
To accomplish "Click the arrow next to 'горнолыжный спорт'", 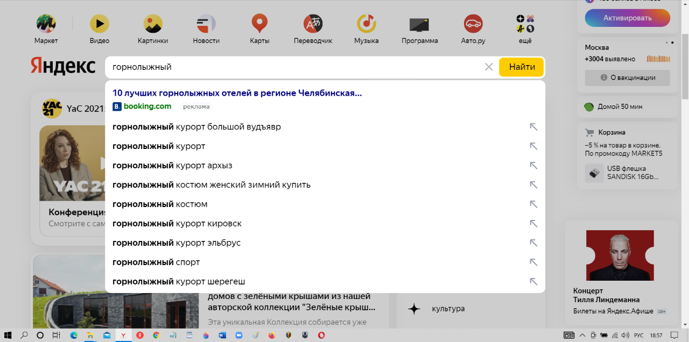I will 533,262.
